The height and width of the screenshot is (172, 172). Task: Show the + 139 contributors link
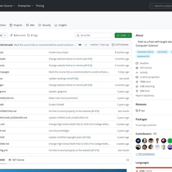(145, 154)
